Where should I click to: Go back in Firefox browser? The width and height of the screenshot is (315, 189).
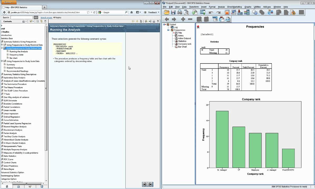coord(4,12)
